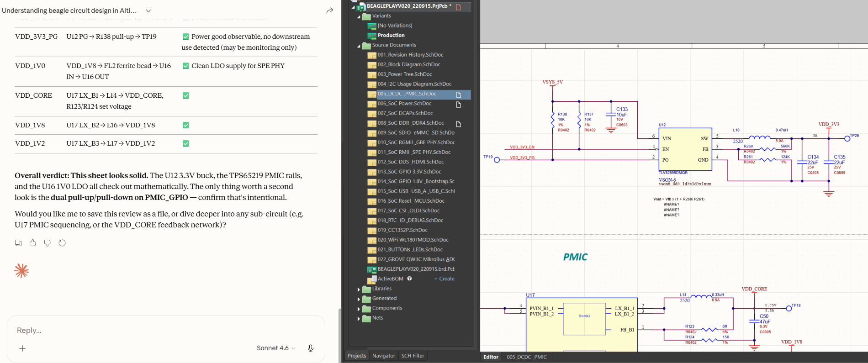Image resolution: width=868 pixels, height=363 pixels.
Task: Click the modified-document icon on 005_DCDC_PMIC row
Action: click(458, 95)
